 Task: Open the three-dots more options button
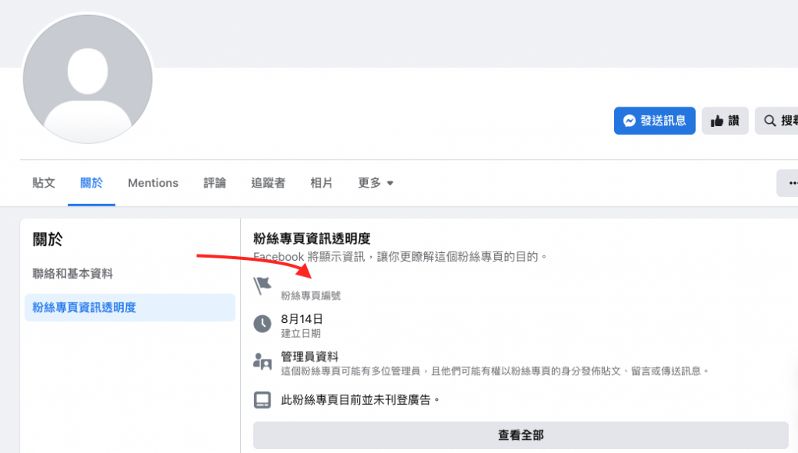788,183
